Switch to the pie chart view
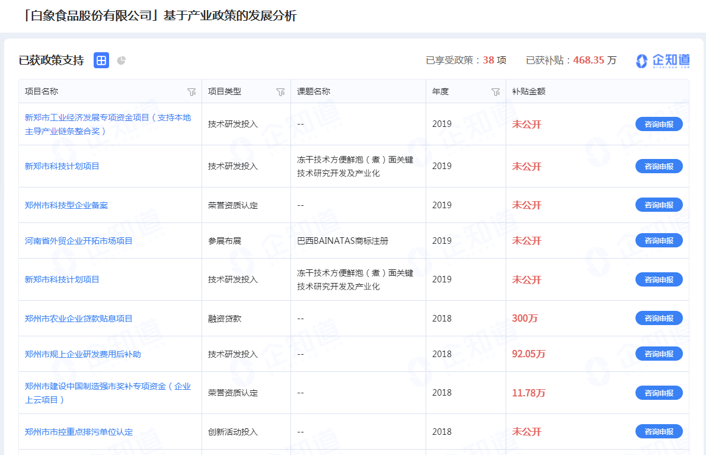706x455 pixels. (121, 61)
